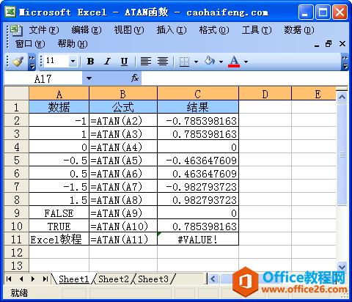Open the 窗口(W) menu
The width and height of the screenshot is (352, 302).
pyautogui.click(x=30, y=44)
